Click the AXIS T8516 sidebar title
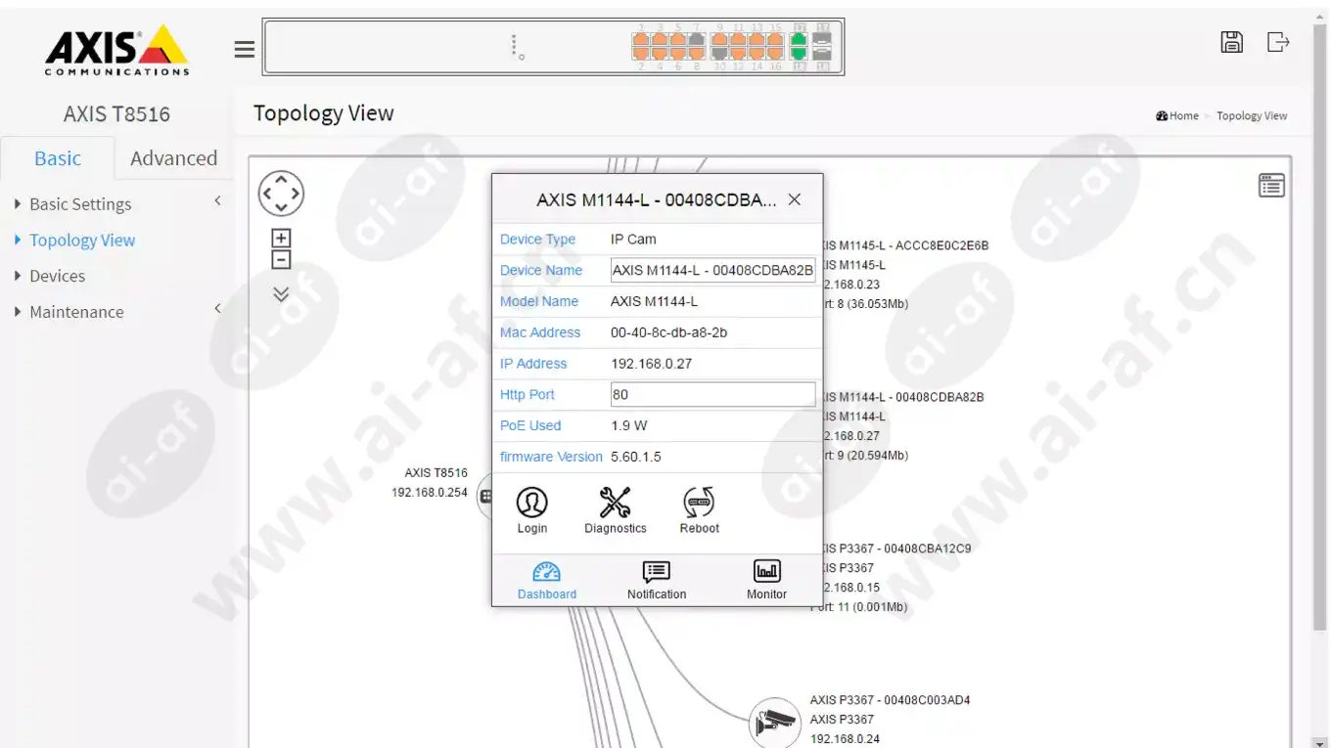Image resolution: width=1331 pixels, height=748 pixels. pyautogui.click(x=116, y=113)
